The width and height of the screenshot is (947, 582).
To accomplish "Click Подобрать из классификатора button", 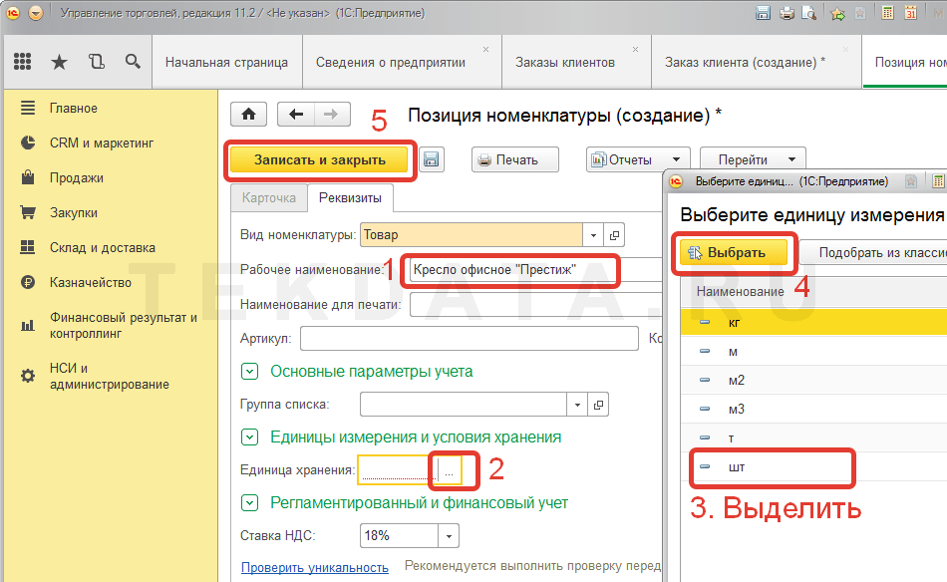I will (873, 252).
